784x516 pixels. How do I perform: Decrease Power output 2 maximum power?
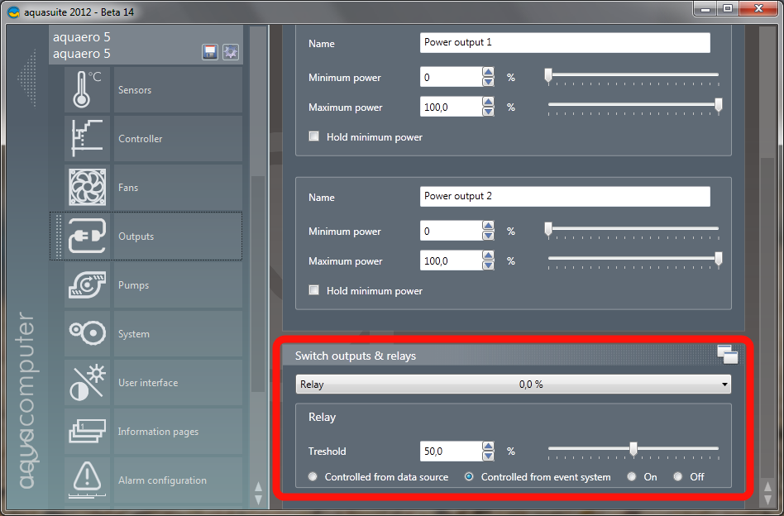489,265
